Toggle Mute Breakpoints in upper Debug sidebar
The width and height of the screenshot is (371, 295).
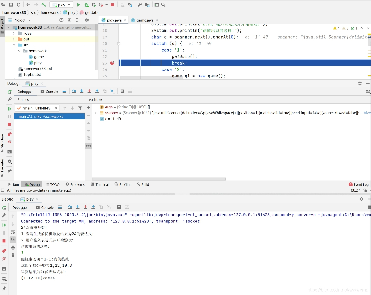pos(10,142)
